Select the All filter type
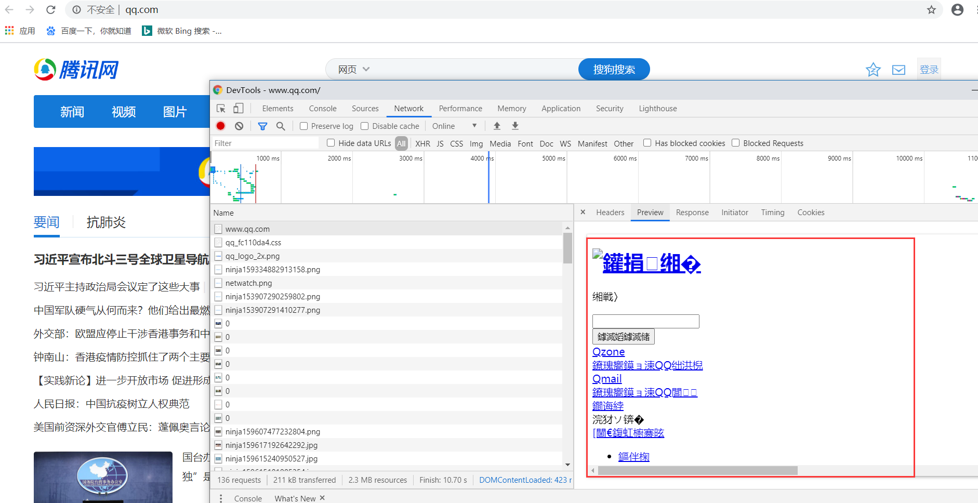978x503 pixels. 401,143
